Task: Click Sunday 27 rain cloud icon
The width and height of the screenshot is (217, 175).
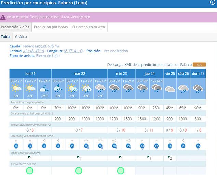Action: [198, 89]
